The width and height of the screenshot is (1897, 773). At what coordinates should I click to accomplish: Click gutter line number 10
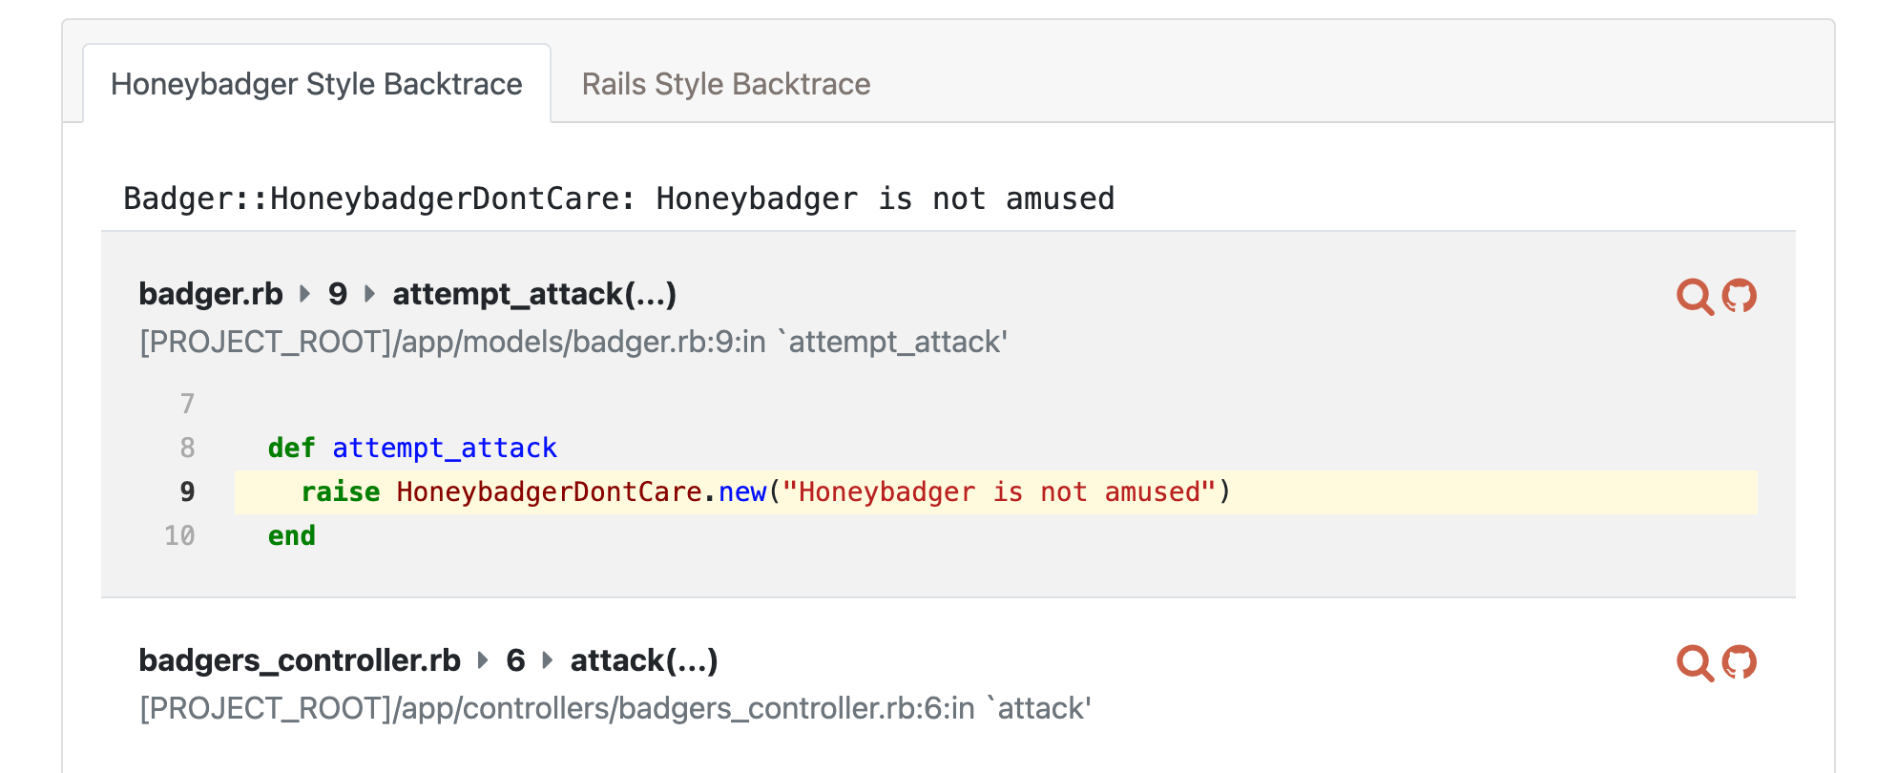point(179,536)
